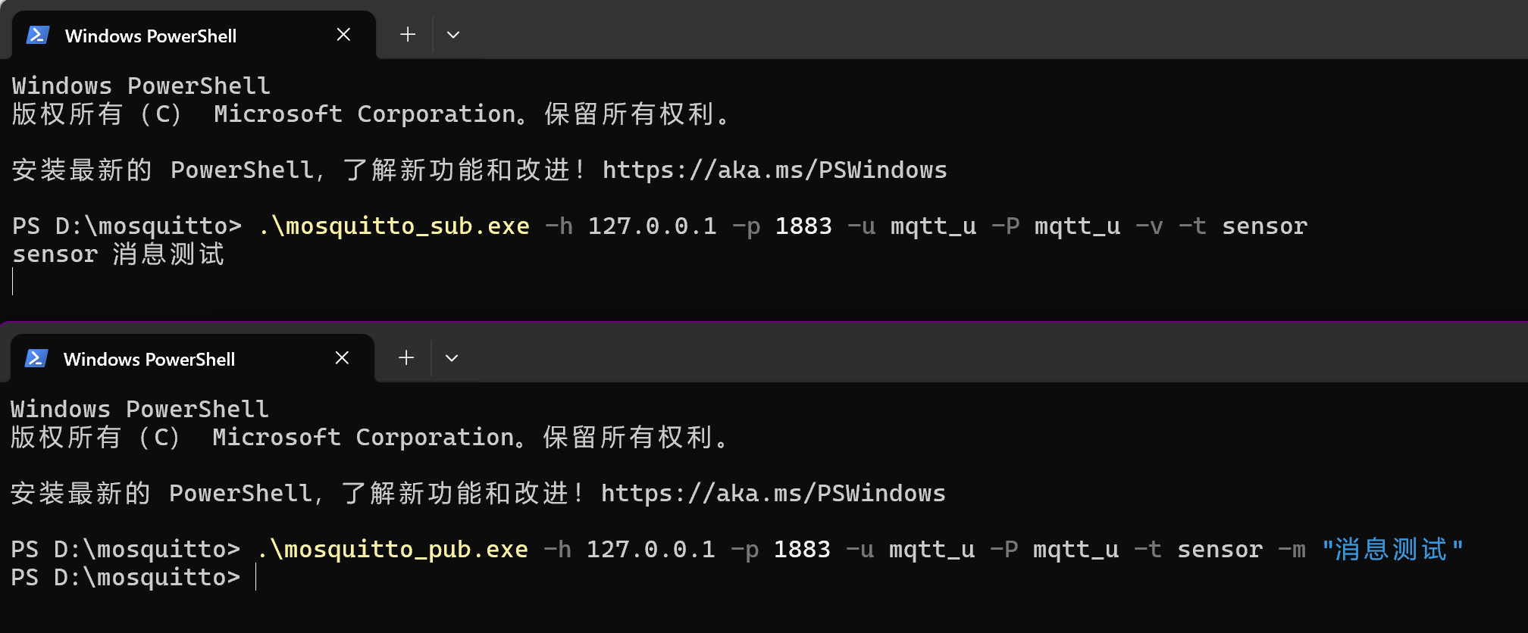Close the top Windows PowerShell tab
This screenshot has height=633, width=1528.
point(343,35)
